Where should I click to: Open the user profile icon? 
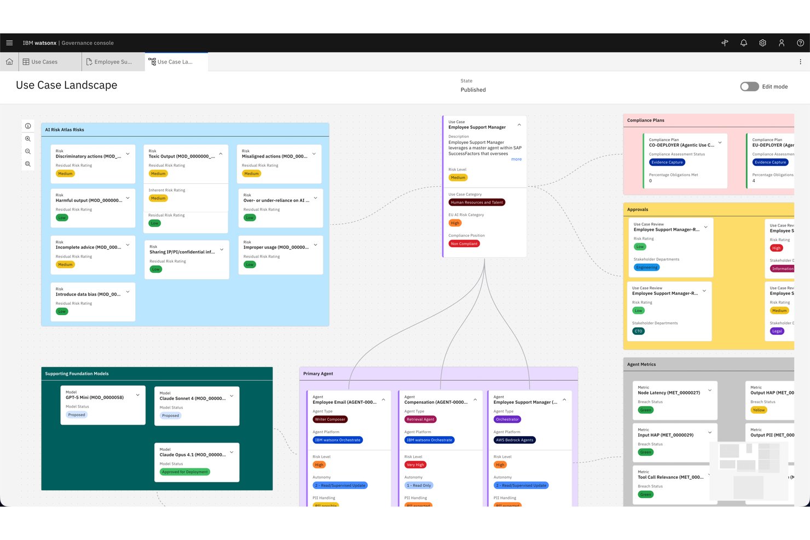[782, 43]
